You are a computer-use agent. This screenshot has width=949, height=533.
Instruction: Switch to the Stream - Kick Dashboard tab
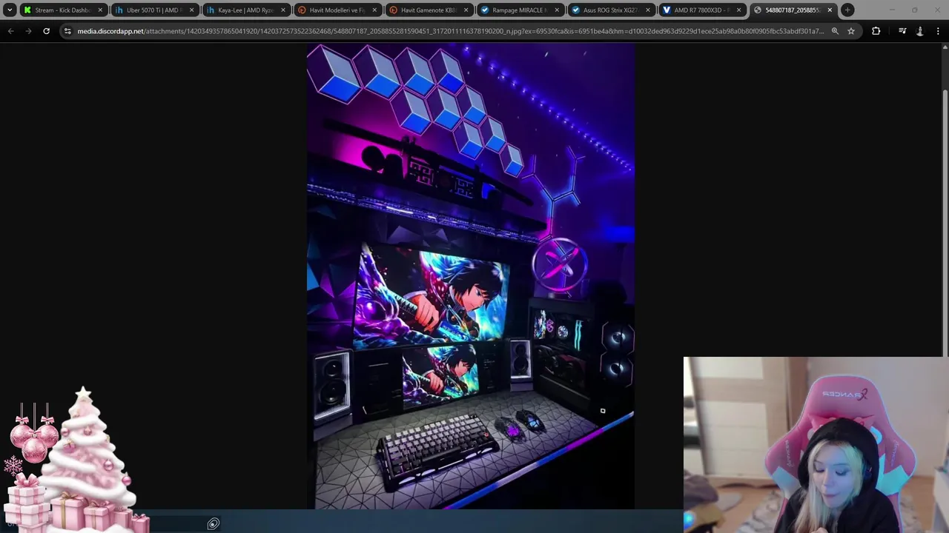(63, 10)
